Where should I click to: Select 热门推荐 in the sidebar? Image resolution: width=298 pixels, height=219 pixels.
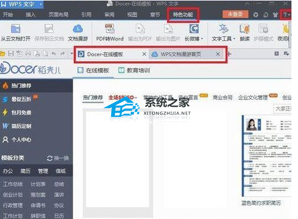tap(36, 85)
